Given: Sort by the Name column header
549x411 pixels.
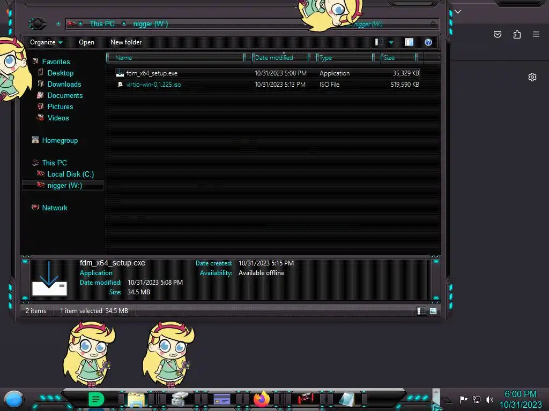Looking at the screenshot, I should pyautogui.click(x=176, y=58).
